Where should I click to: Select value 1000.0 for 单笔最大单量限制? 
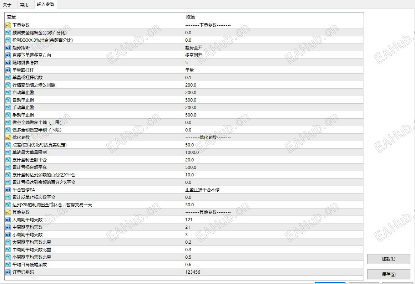point(274,153)
